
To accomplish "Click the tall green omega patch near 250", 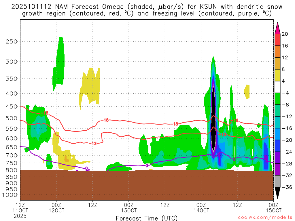I will (x=60, y=60).
